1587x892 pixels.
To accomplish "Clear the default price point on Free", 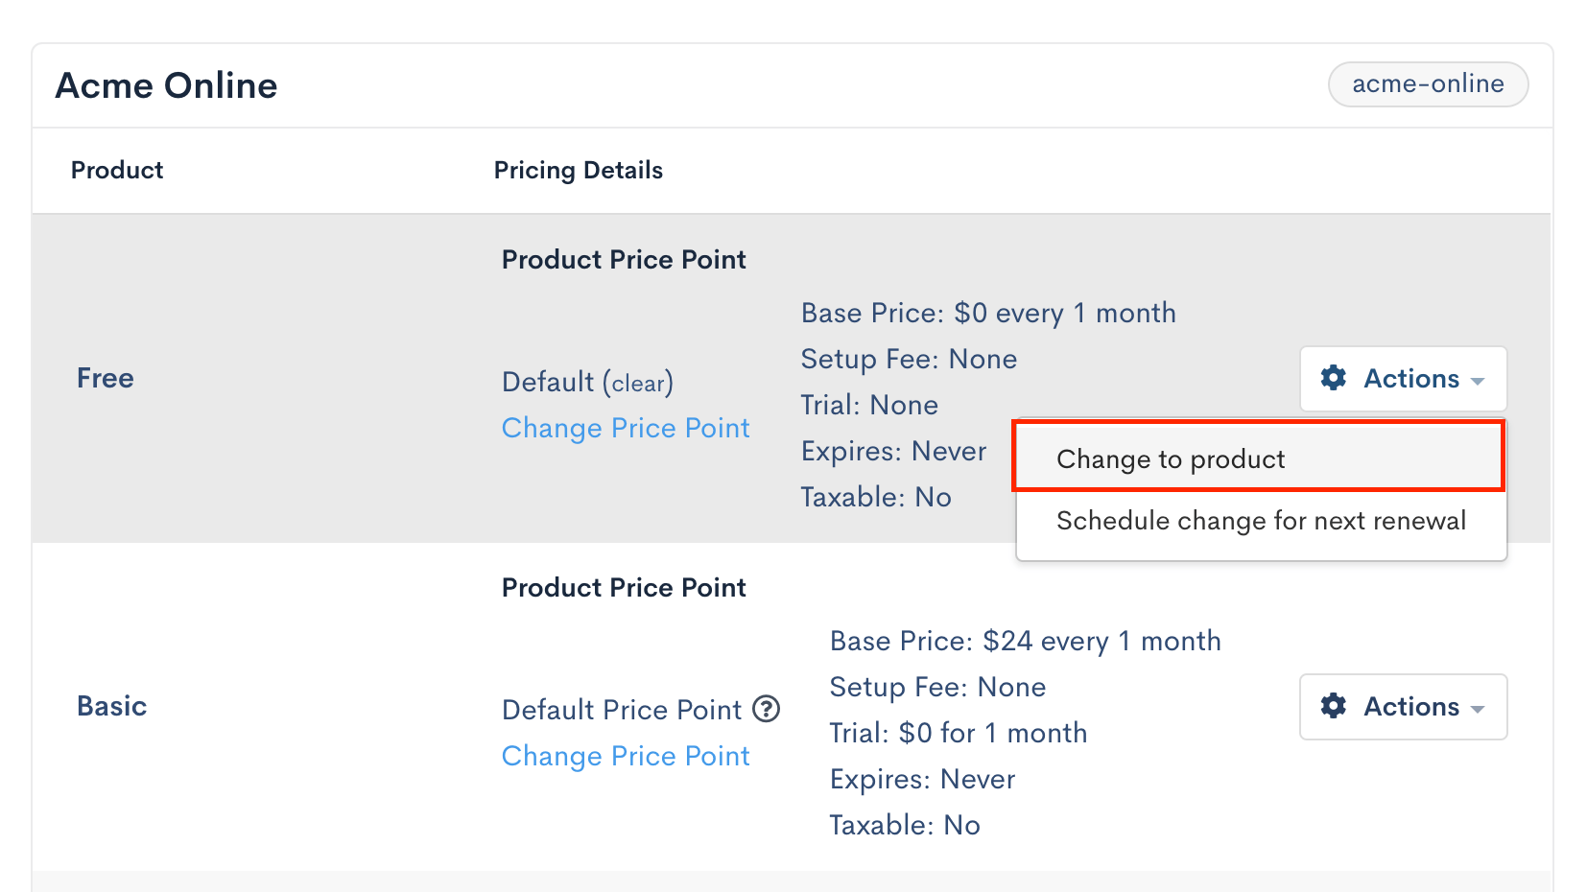I will coord(641,383).
